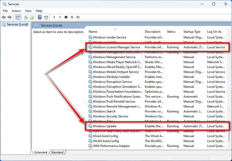Click the Stop Service square icon
This screenshot has height=161, width=232.
tap(66, 17)
